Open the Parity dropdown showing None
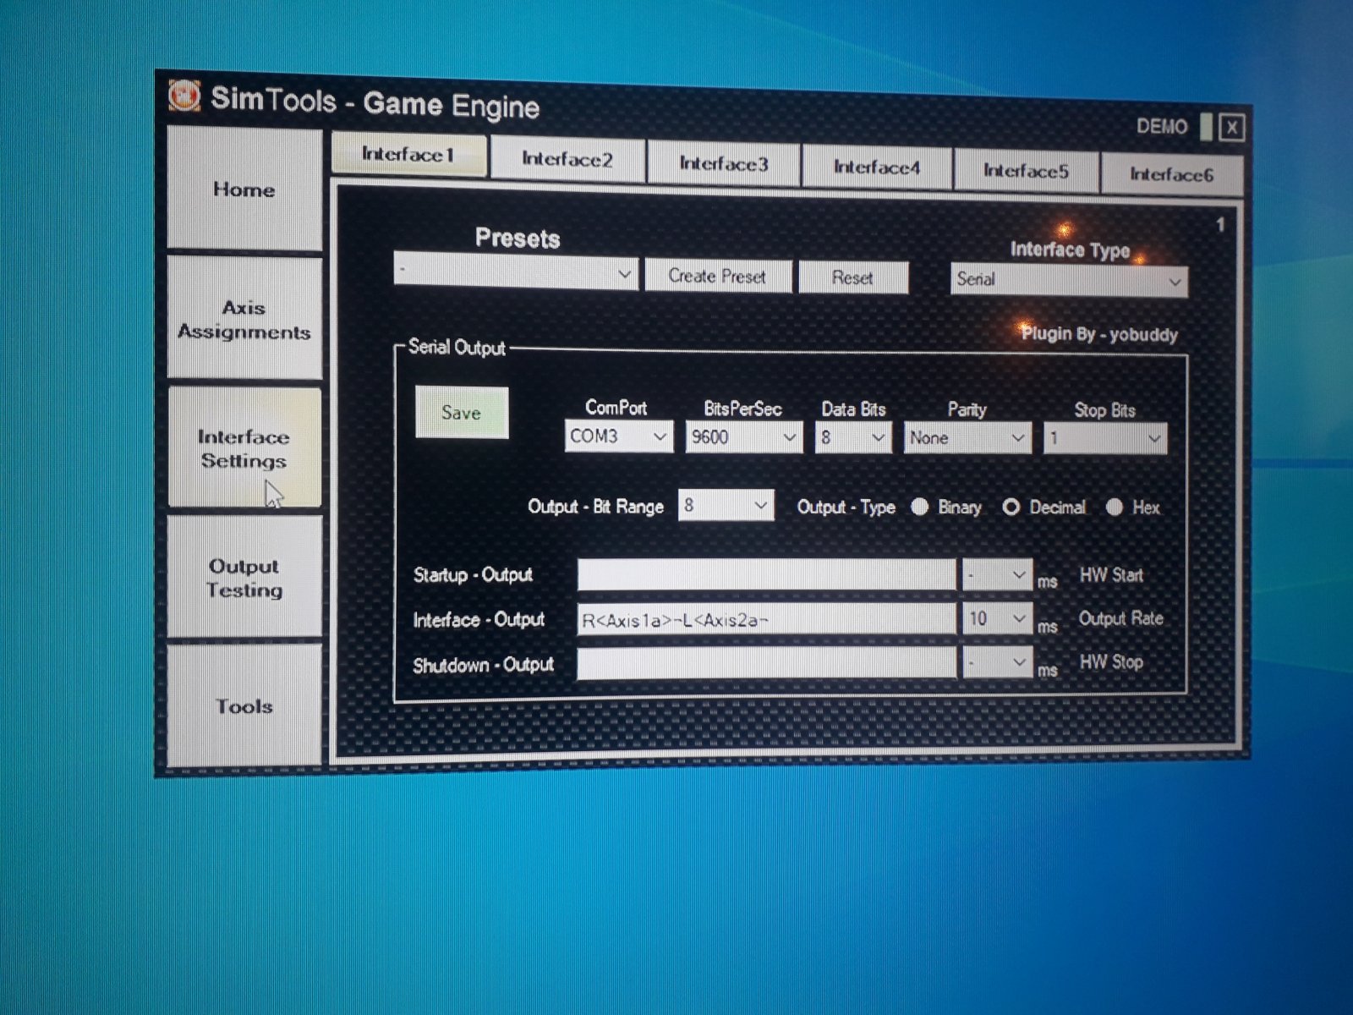1353x1015 pixels. point(967,438)
